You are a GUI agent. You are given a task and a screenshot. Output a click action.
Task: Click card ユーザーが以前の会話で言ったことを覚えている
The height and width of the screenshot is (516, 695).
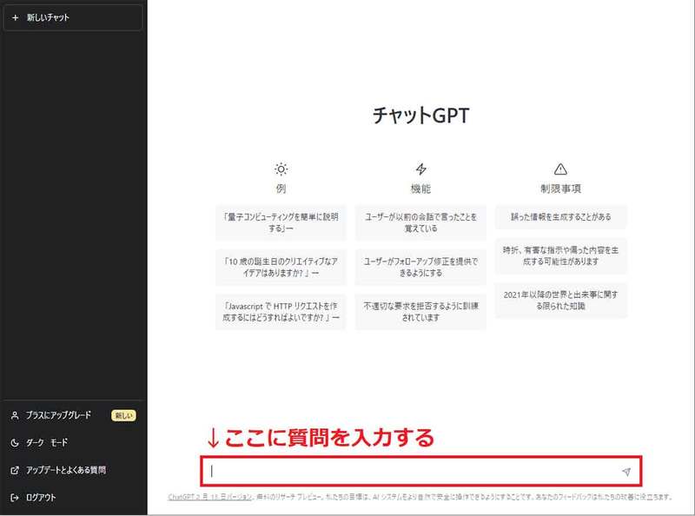(x=420, y=222)
